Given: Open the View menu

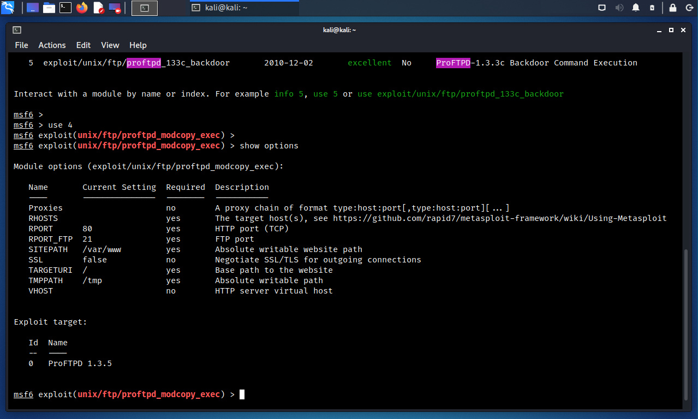Looking at the screenshot, I should point(110,45).
